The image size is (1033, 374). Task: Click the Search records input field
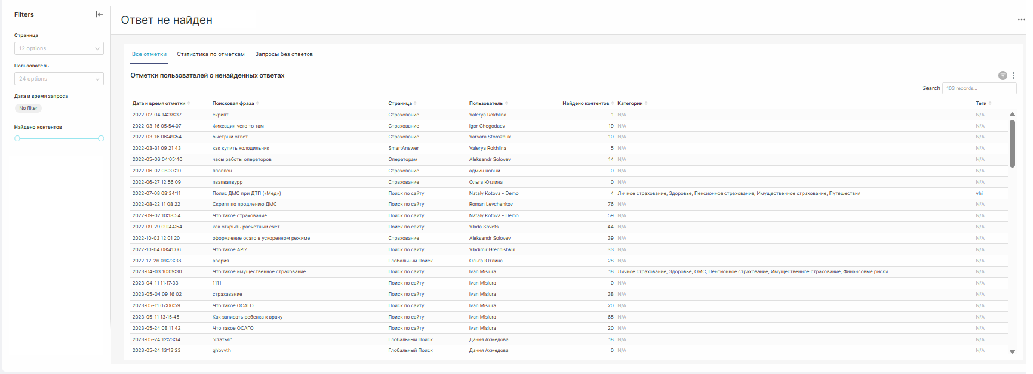click(x=979, y=88)
